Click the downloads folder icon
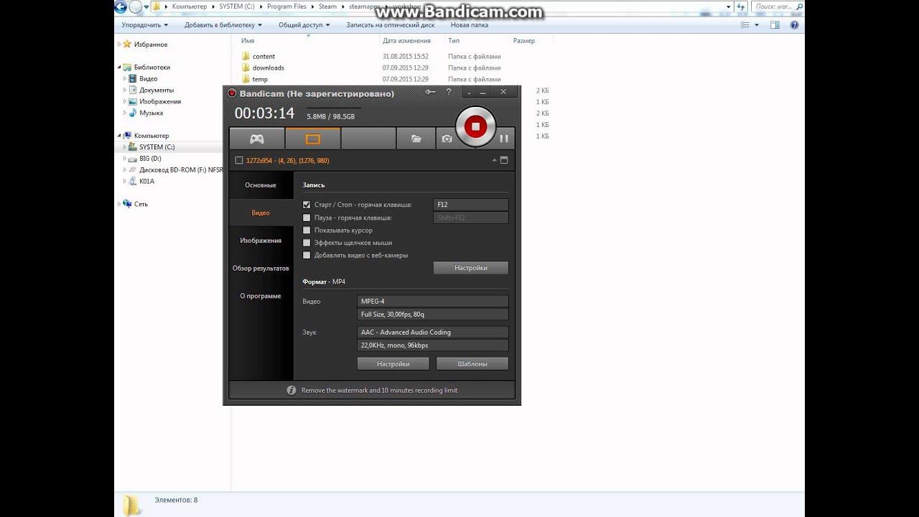919x517 pixels. (246, 67)
